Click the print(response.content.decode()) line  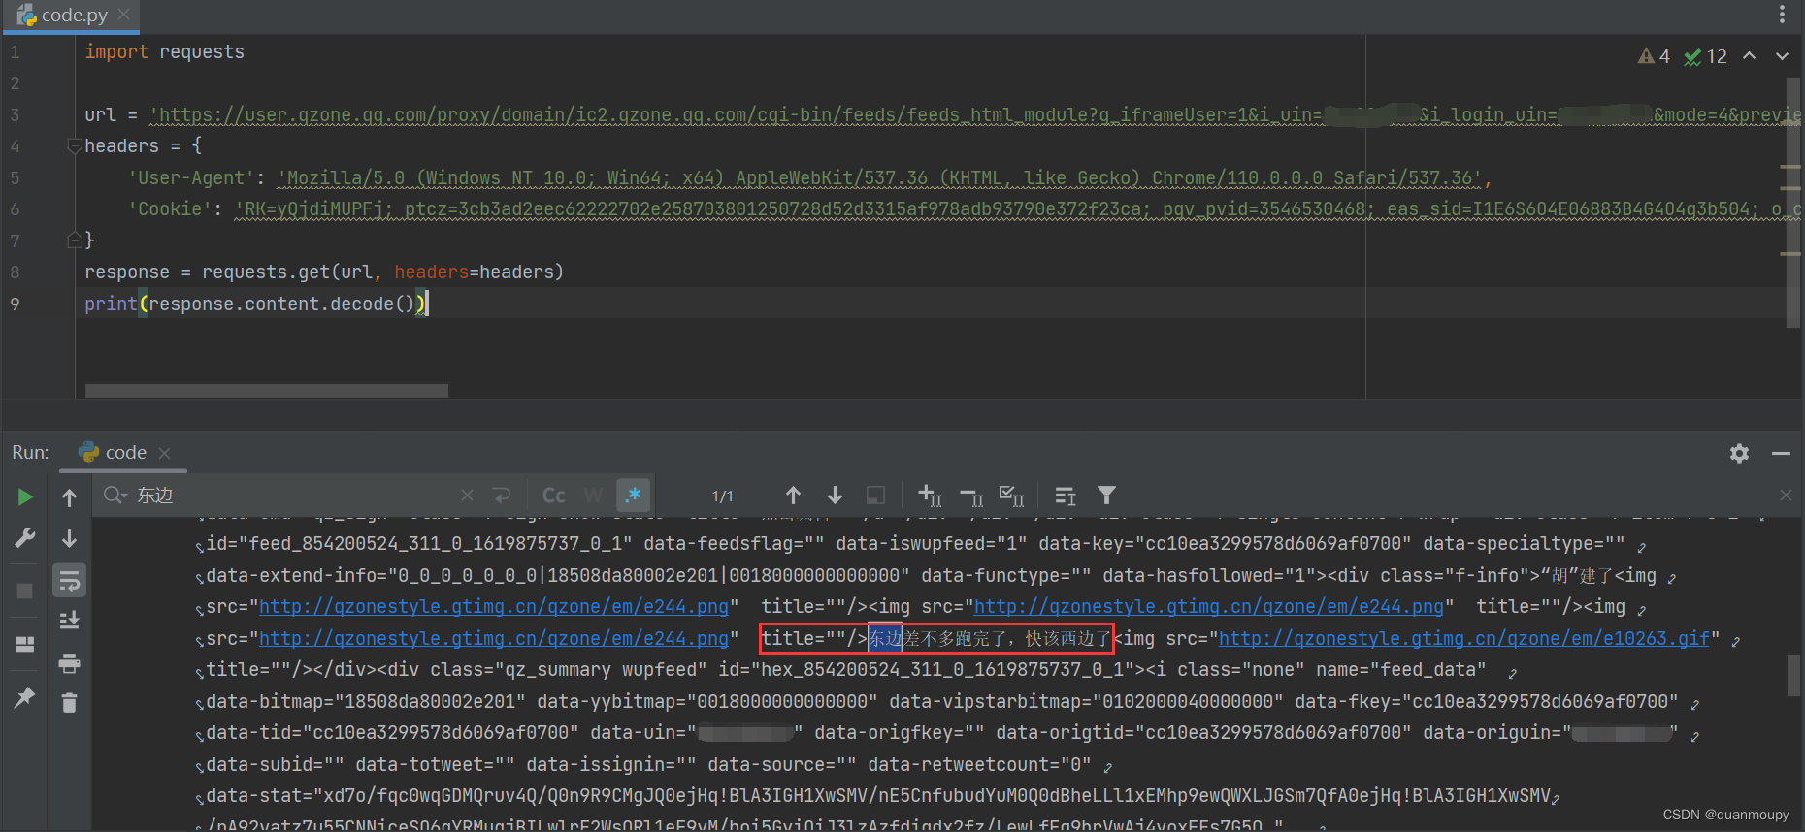(x=255, y=304)
